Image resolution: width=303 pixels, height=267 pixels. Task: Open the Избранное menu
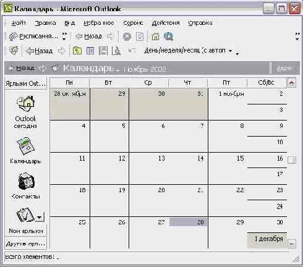pyautogui.click(x=99, y=23)
